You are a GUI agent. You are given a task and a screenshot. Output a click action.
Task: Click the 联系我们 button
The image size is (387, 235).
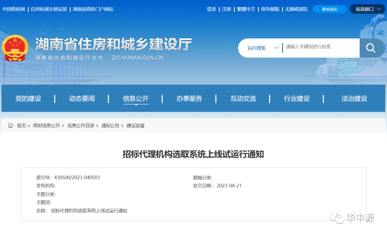click(330, 9)
